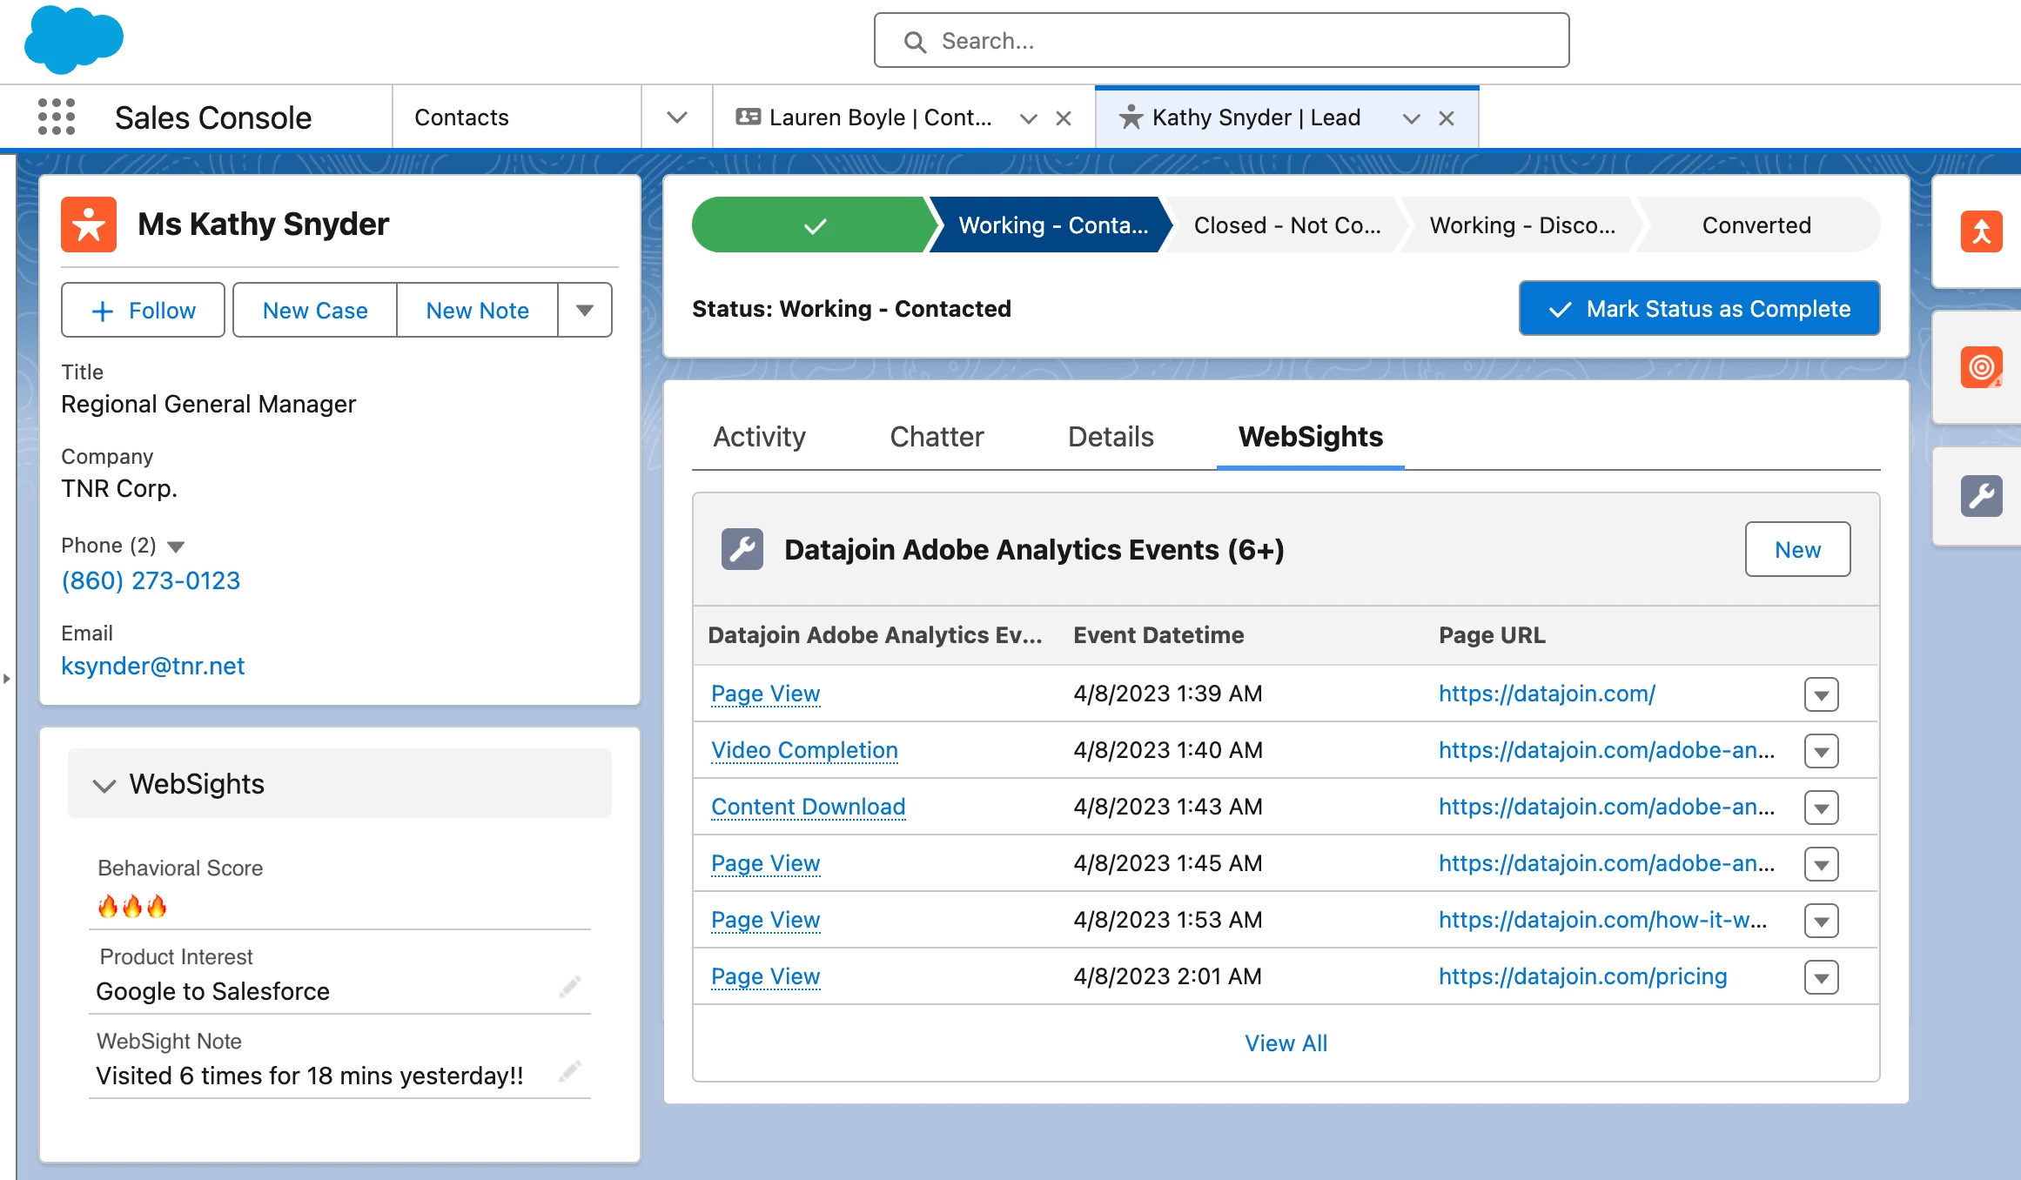Click the Salesforce cloud logo
Image resolution: width=2021 pixels, height=1180 pixels.
click(x=74, y=39)
